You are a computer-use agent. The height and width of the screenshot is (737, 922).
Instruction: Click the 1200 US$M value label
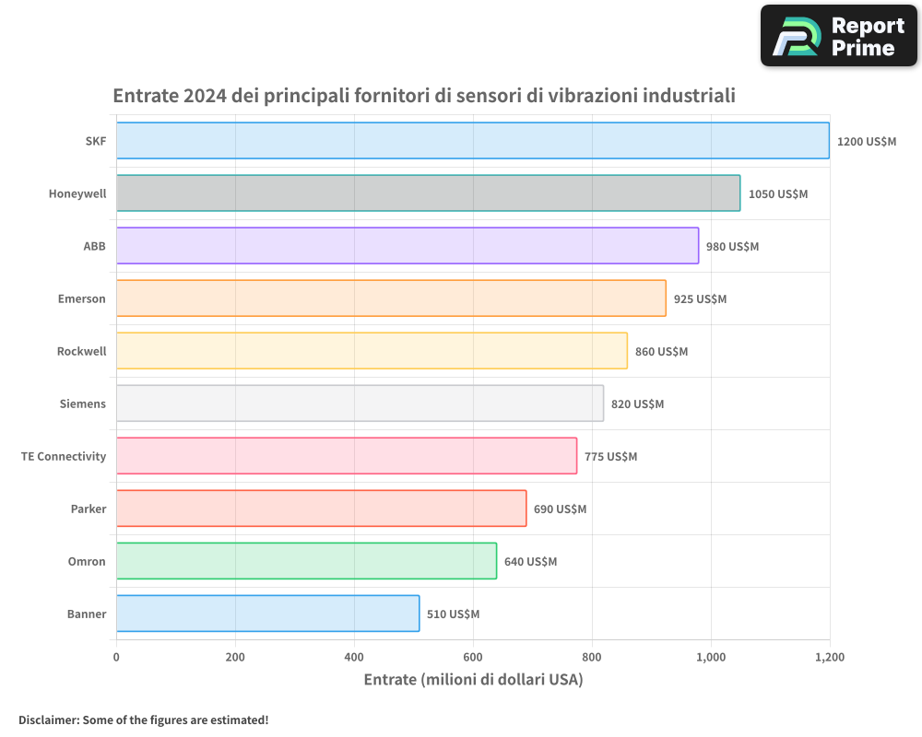866,142
